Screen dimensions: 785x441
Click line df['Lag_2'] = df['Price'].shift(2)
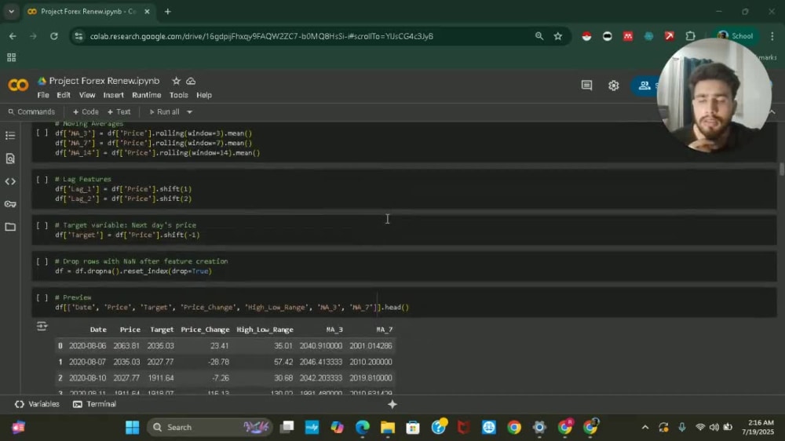point(123,199)
